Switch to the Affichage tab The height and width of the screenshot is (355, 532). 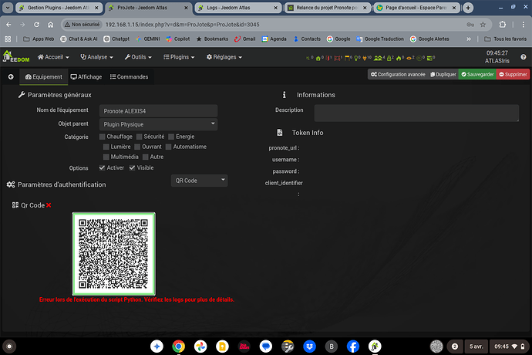point(86,77)
